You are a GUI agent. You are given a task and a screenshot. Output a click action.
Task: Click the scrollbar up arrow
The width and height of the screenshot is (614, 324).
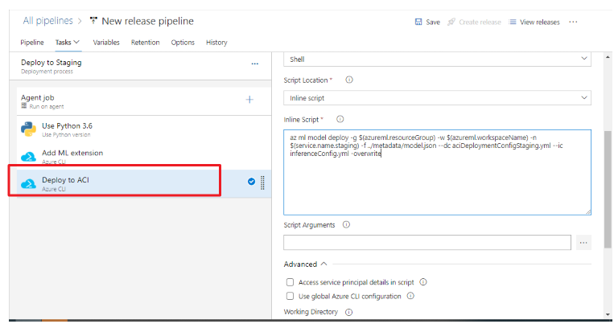point(608,57)
